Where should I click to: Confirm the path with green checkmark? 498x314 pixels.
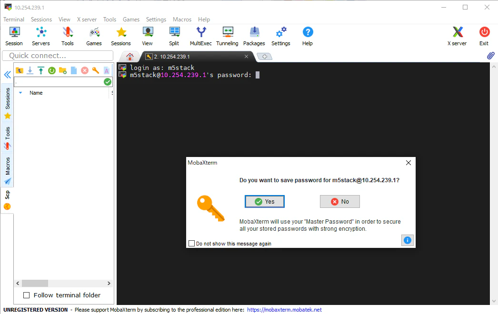click(x=108, y=82)
